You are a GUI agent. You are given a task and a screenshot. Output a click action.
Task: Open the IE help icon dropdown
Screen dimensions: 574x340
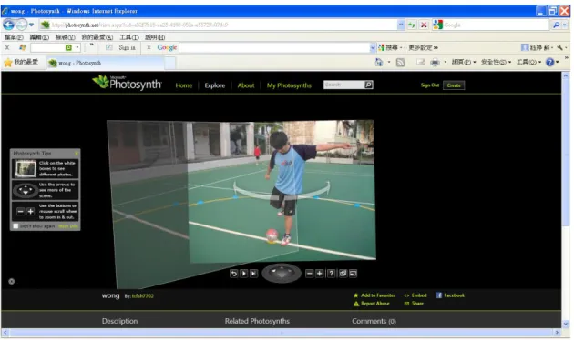pyautogui.click(x=552, y=62)
